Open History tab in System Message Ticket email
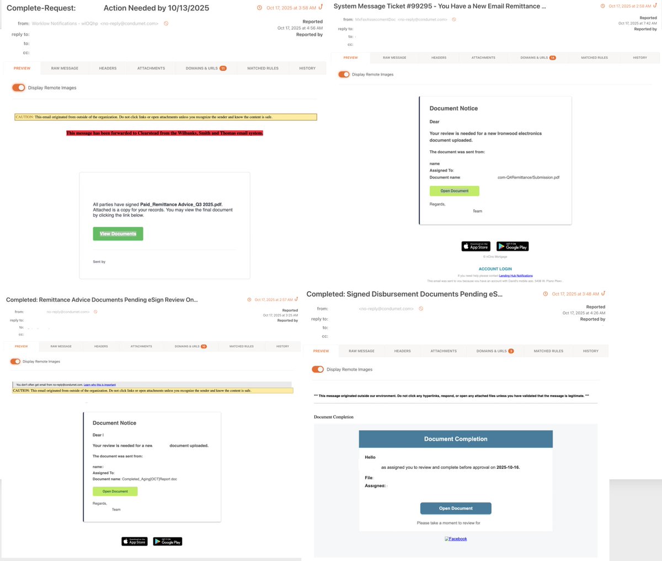The width and height of the screenshot is (662, 561). 640,57
